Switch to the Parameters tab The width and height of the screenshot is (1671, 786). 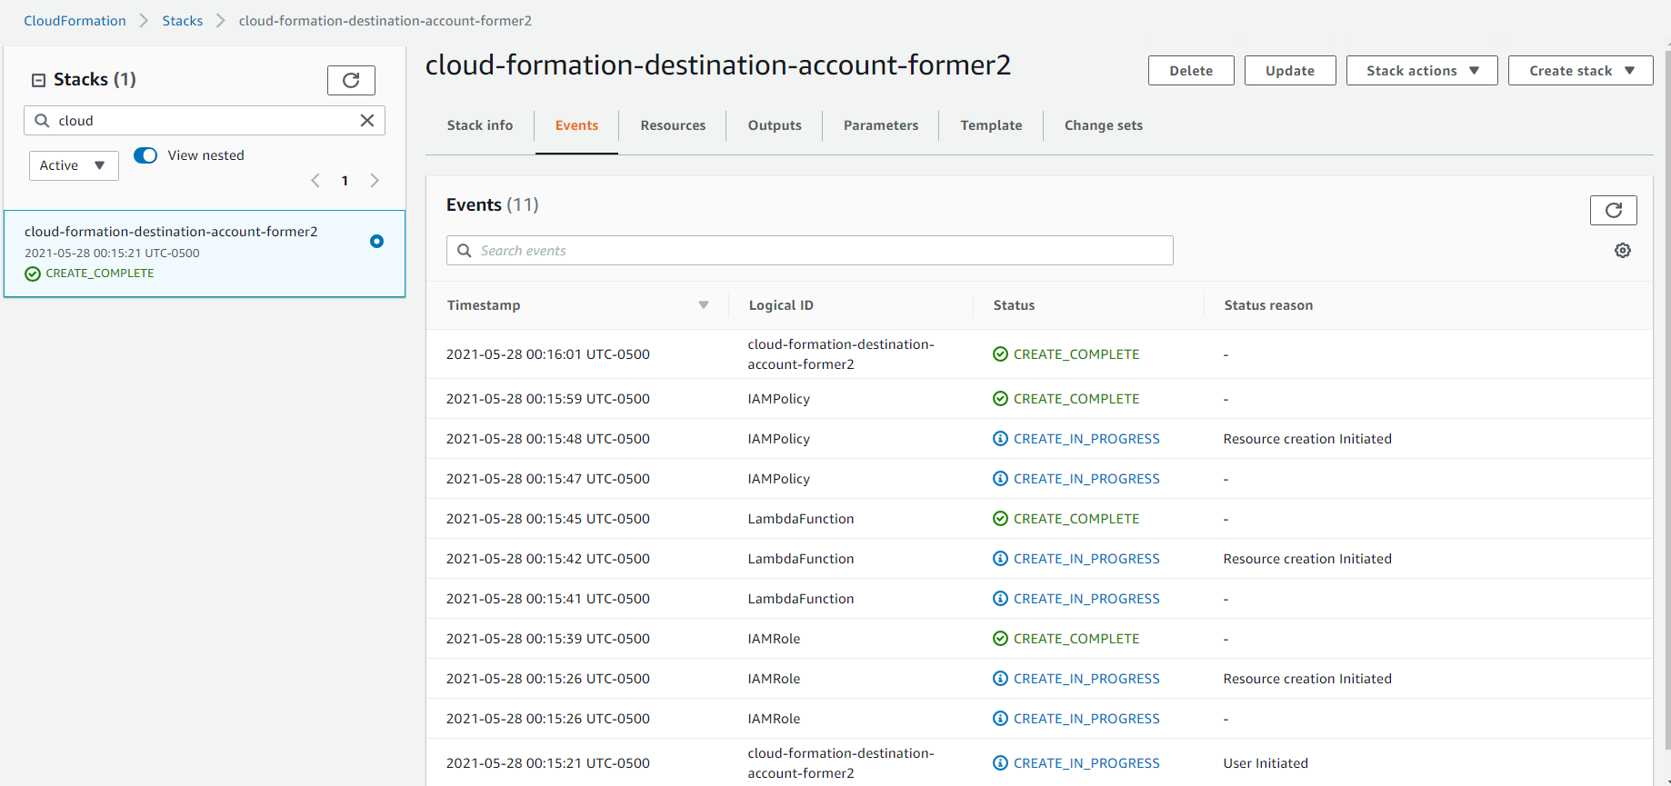(x=881, y=125)
